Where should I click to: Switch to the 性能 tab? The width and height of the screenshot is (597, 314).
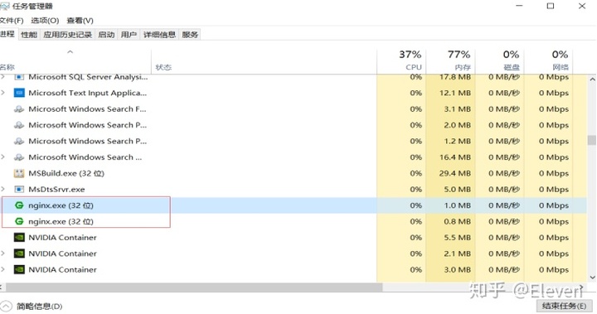(x=29, y=35)
